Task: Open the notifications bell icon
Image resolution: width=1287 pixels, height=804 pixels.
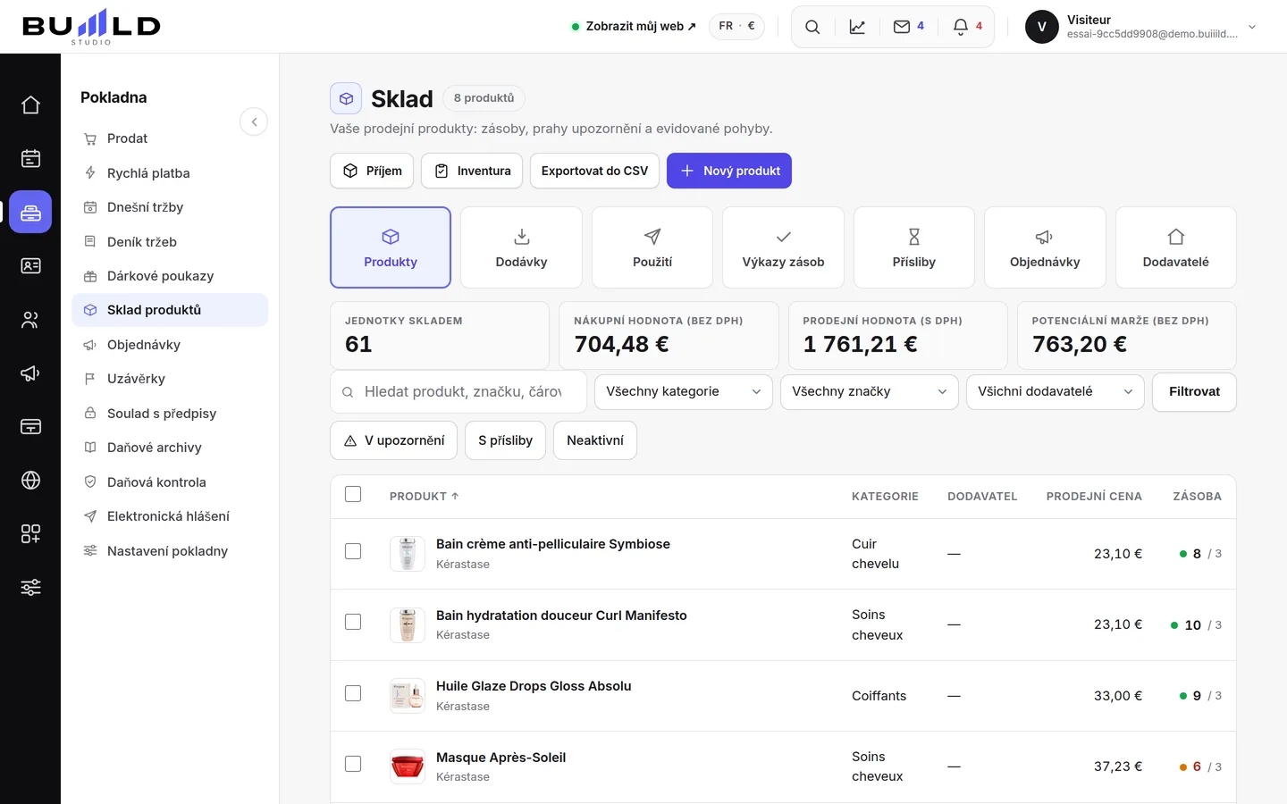Action: [967, 27]
